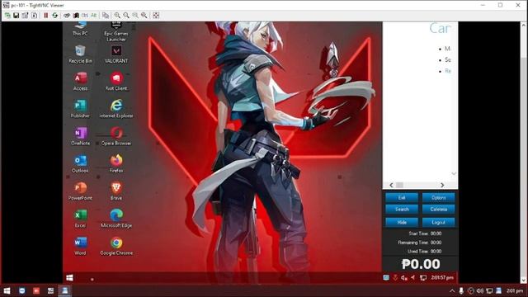
Task: Click the blue Logout button
Action: [x=438, y=222]
